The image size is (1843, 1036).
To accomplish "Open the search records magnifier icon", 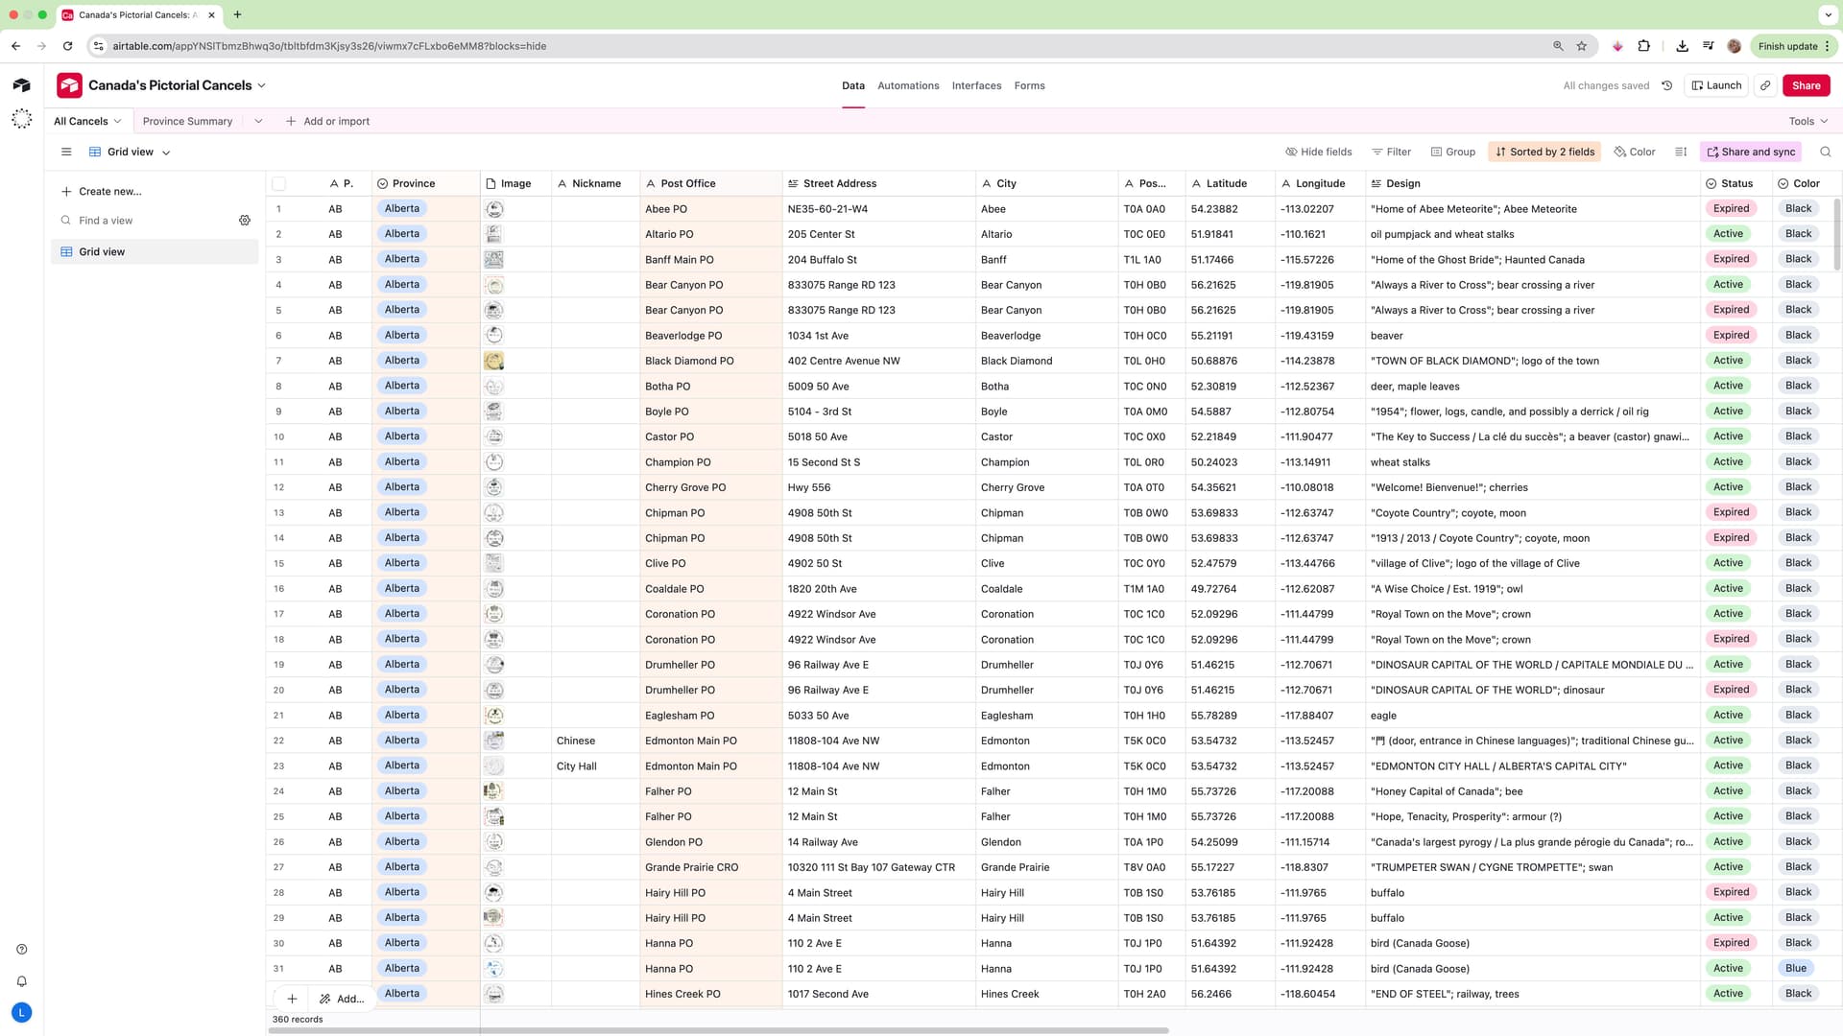I will coord(1825,152).
